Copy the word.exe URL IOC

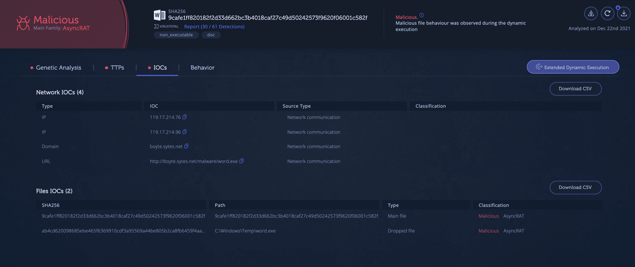tap(241, 161)
